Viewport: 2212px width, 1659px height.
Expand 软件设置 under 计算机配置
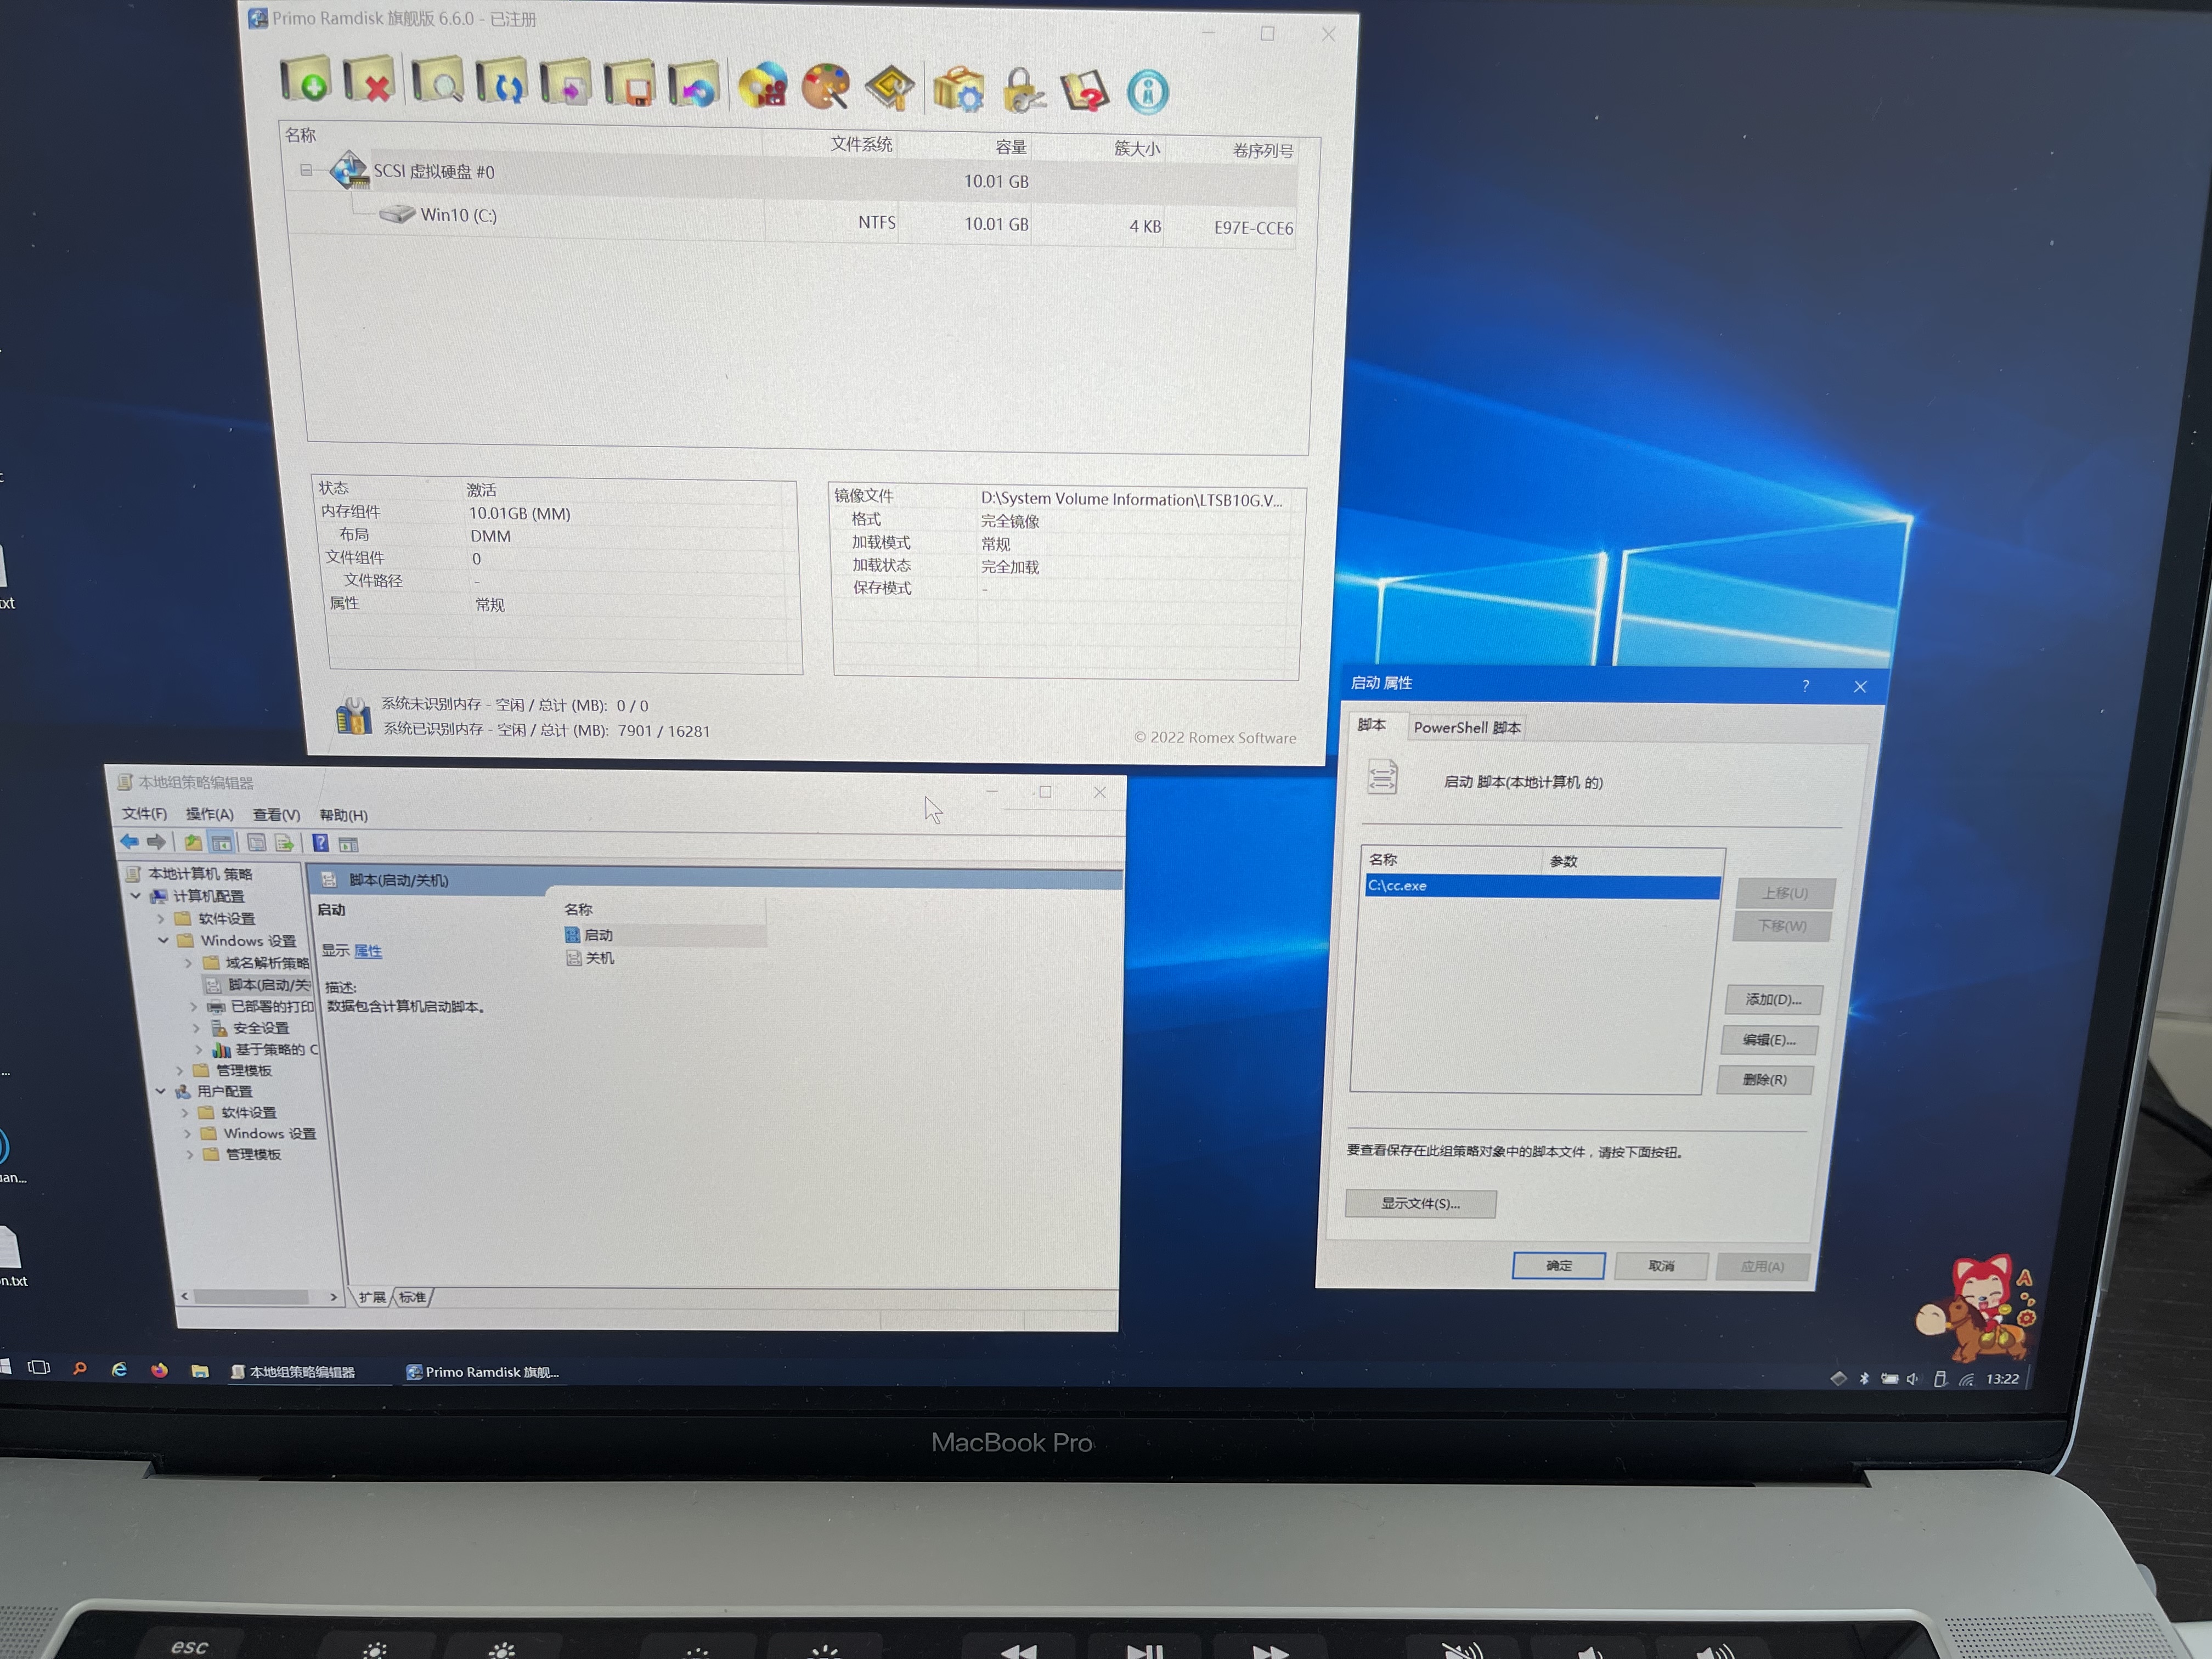[160, 918]
